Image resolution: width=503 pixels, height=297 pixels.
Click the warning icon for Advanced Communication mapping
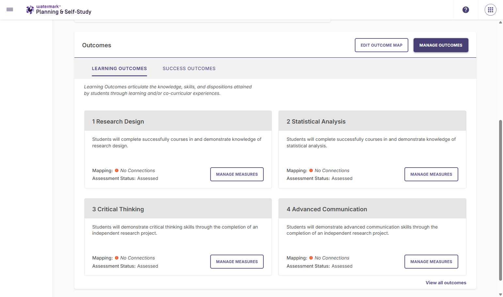(311, 258)
